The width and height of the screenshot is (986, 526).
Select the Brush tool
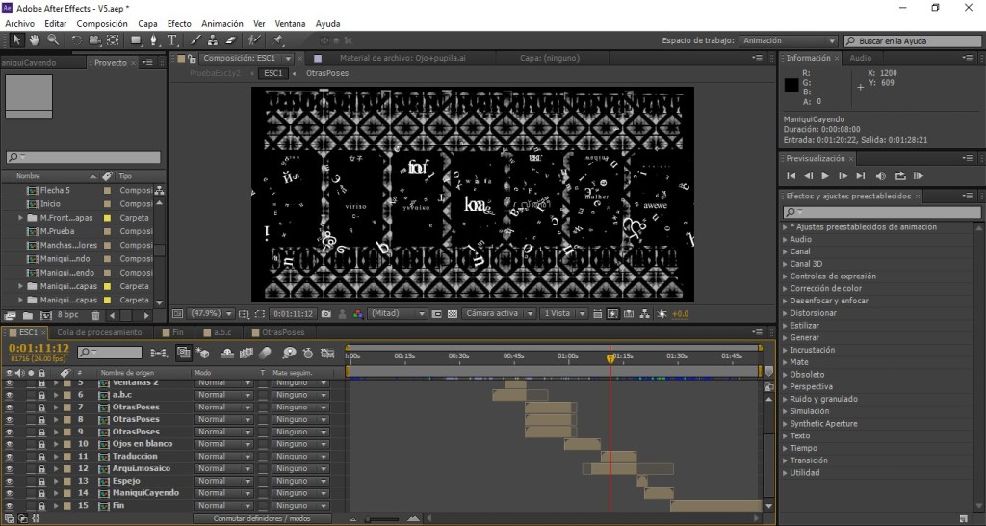(196, 40)
